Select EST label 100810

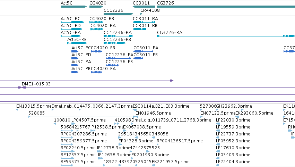[x=62, y=120]
